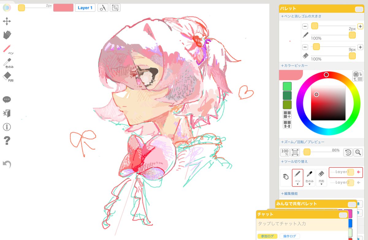
Task: Increase pen size with plus button
Action: 360,26
